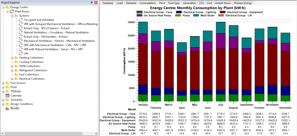Expand the Heating Collections node
This screenshot has height=136, width=297.
point(12,58)
